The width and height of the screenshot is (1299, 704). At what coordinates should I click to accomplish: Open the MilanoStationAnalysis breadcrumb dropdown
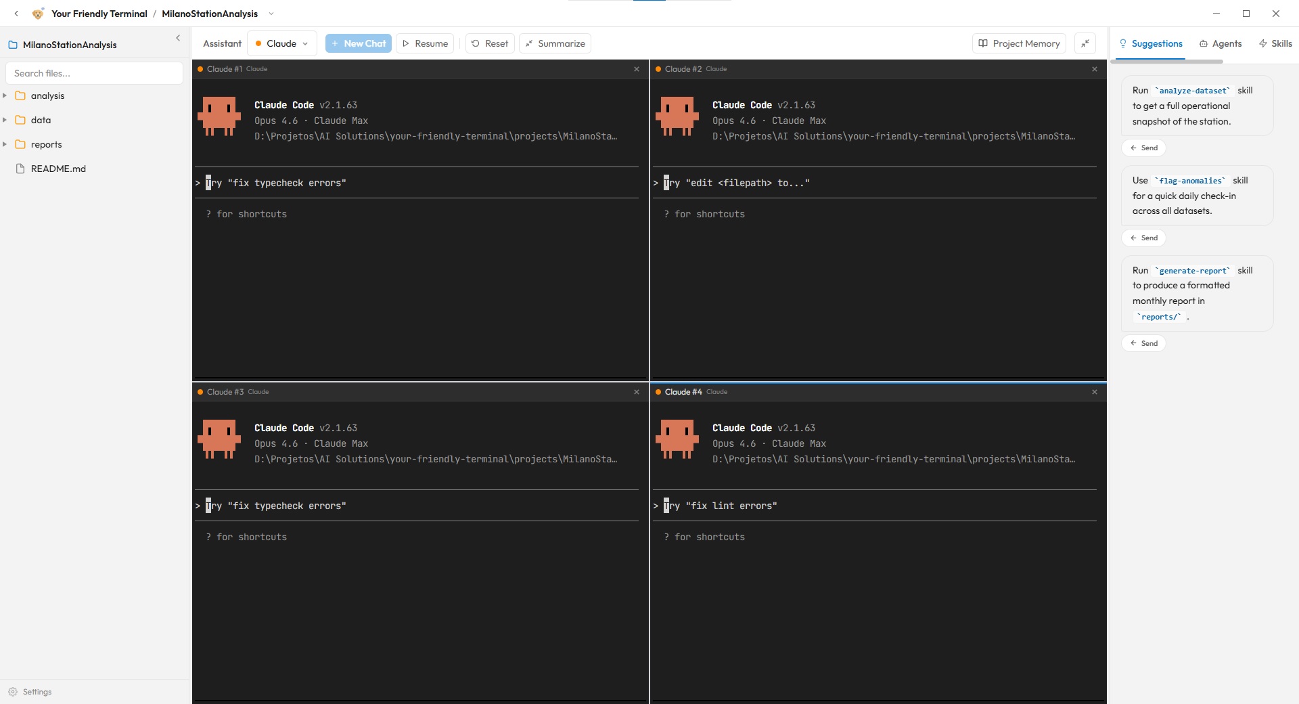(271, 14)
